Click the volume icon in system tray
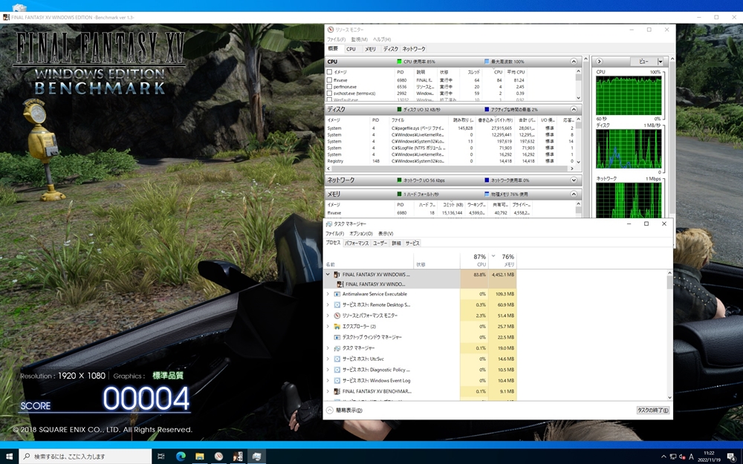This screenshot has height=464, width=743. tap(682, 457)
